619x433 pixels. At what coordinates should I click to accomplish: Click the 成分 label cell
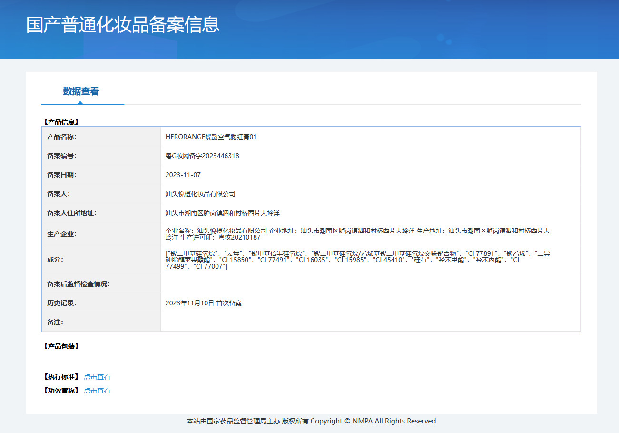click(55, 260)
